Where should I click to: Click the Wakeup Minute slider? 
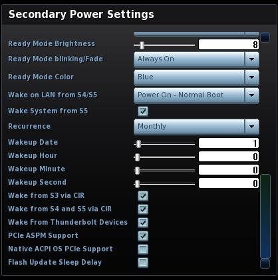pyautogui.click(x=164, y=171)
